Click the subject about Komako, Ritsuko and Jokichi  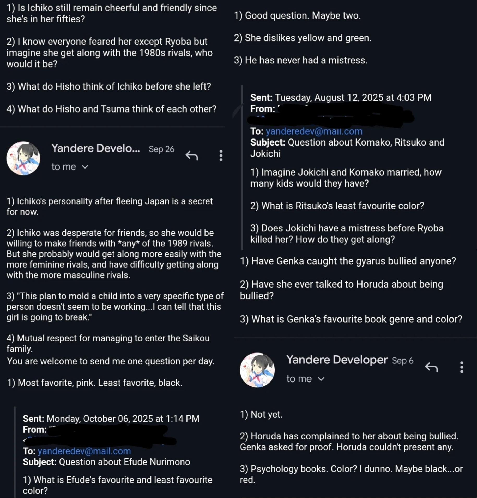(x=347, y=148)
